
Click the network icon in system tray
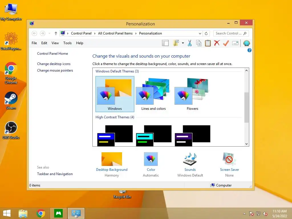258,214
